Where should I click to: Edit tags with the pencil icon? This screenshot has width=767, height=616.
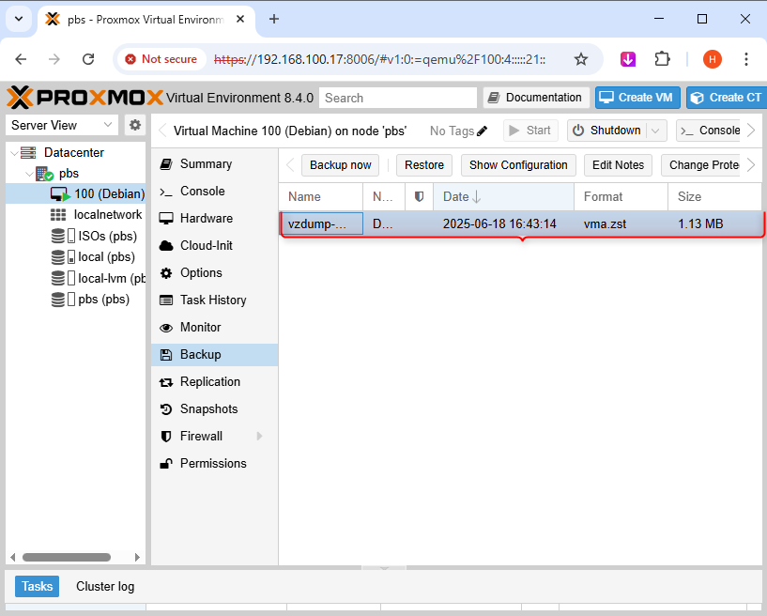482,131
